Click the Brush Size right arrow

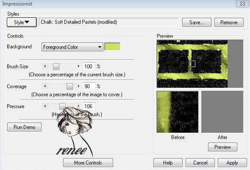[x=78, y=66]
